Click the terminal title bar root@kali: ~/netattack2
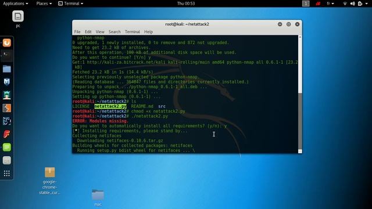Viewport: 372px width, 209px height. point(187,24)
